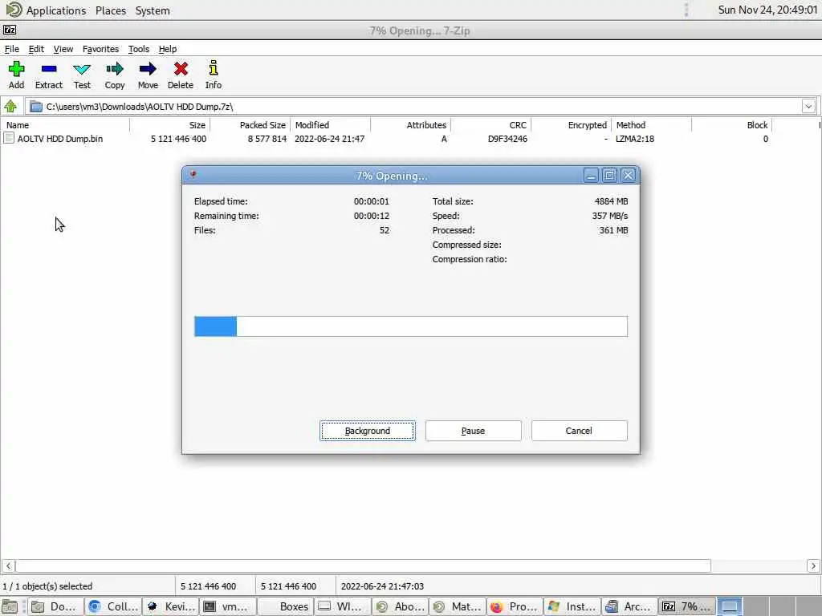Switch to the Arc... taskbar window
The image size is (822, 616).
[x=630, y=606]
